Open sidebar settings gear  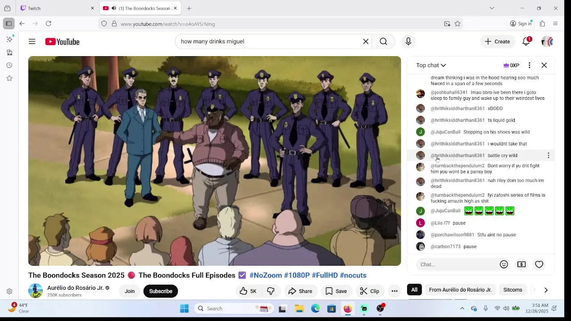click(9, 292)
